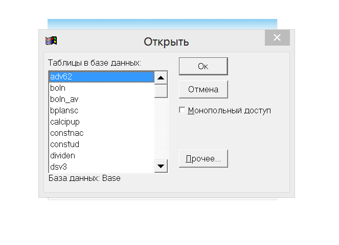Pick dsv3 from the table list
Viewport: 339px width, 245px height.
coord(101,167)
